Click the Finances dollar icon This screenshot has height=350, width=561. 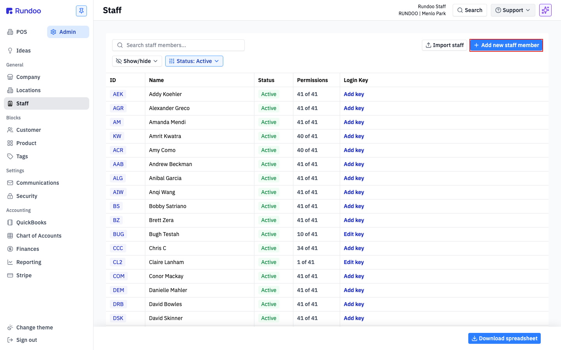pyautogui.click(x=10, y=249)
